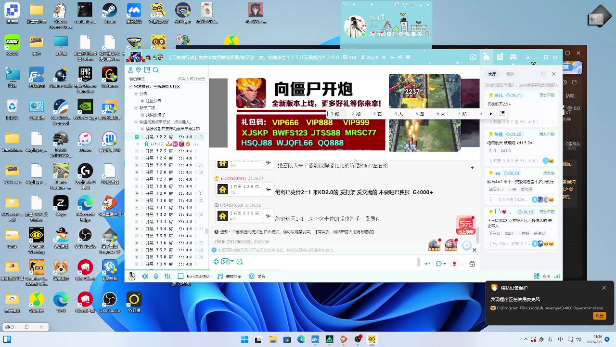Viewport: 616px width, 347px height.
Task: Collapse the official recommendation tree root
Action: point(130,87)
